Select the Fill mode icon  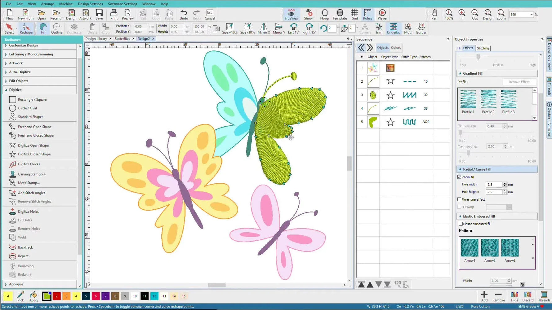[x=43, y=28]
